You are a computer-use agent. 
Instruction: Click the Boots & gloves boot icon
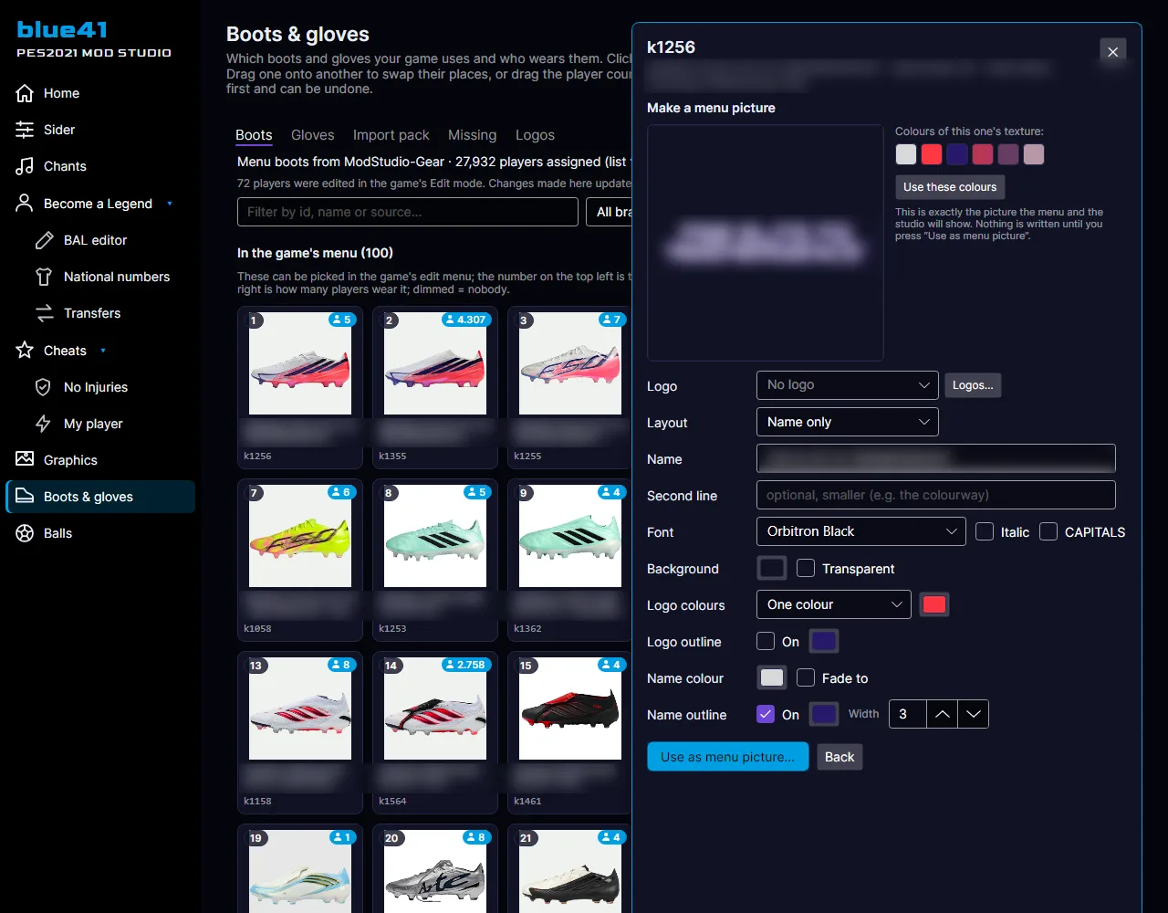tap(25, 497)
